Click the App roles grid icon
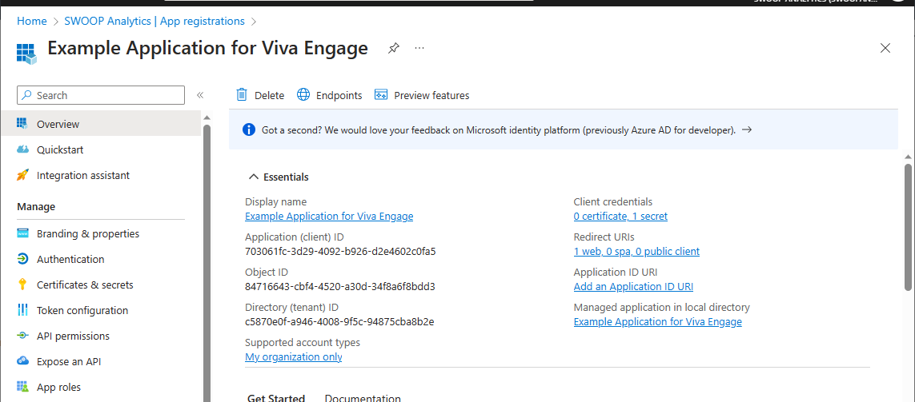The height and width of the screenshot is (402, 915). pos(22,387)
